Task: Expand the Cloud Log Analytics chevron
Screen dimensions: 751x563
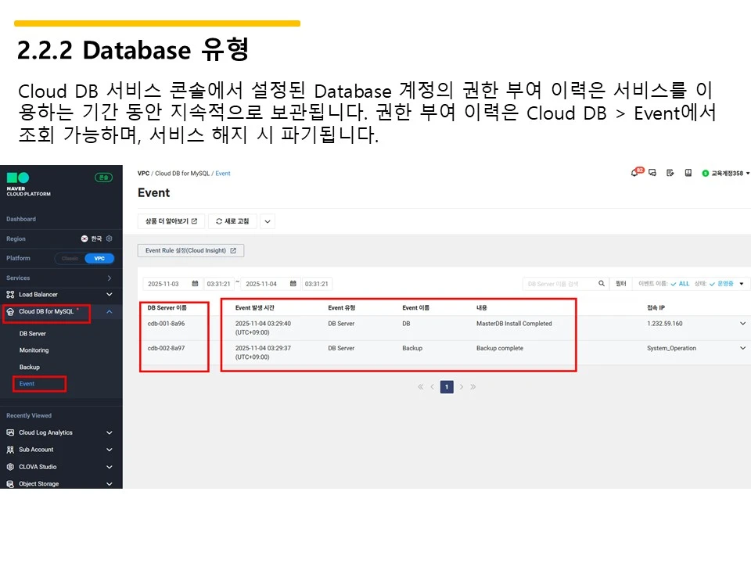Action: (x=110, y=432)
